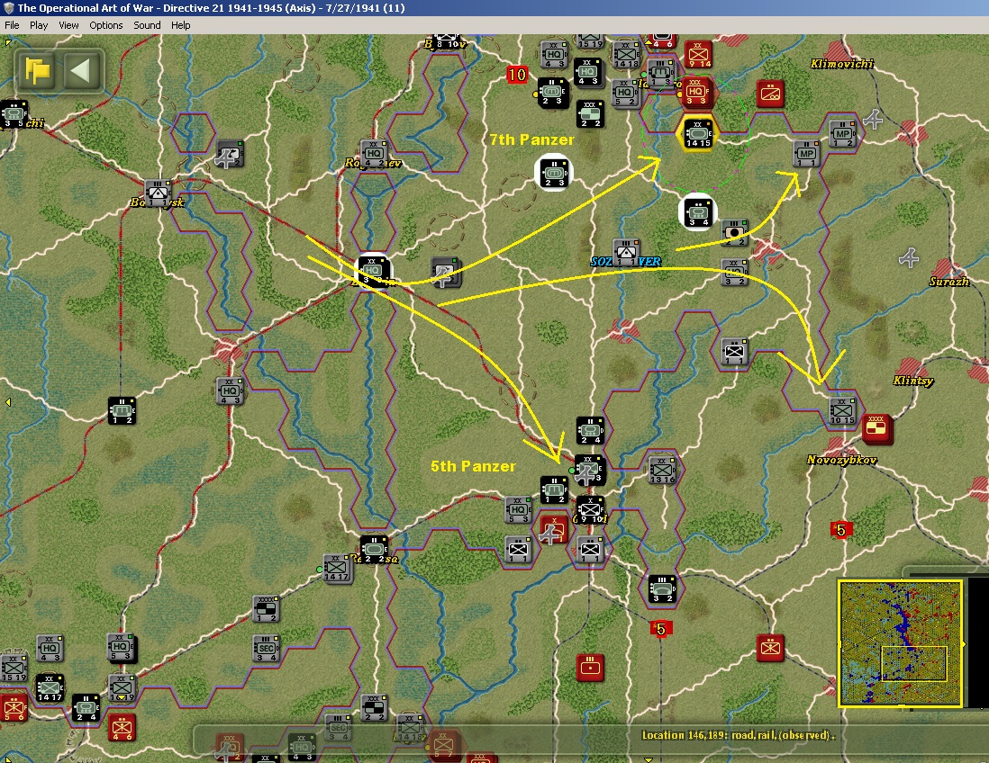
Task: Click the red 5 marker below Novozybkov
Action: click(840, 530)
